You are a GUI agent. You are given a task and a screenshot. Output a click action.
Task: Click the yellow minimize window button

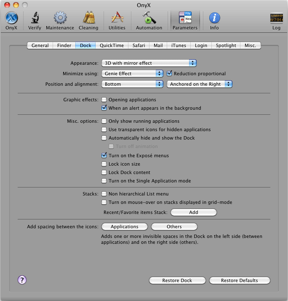point(16,5)
